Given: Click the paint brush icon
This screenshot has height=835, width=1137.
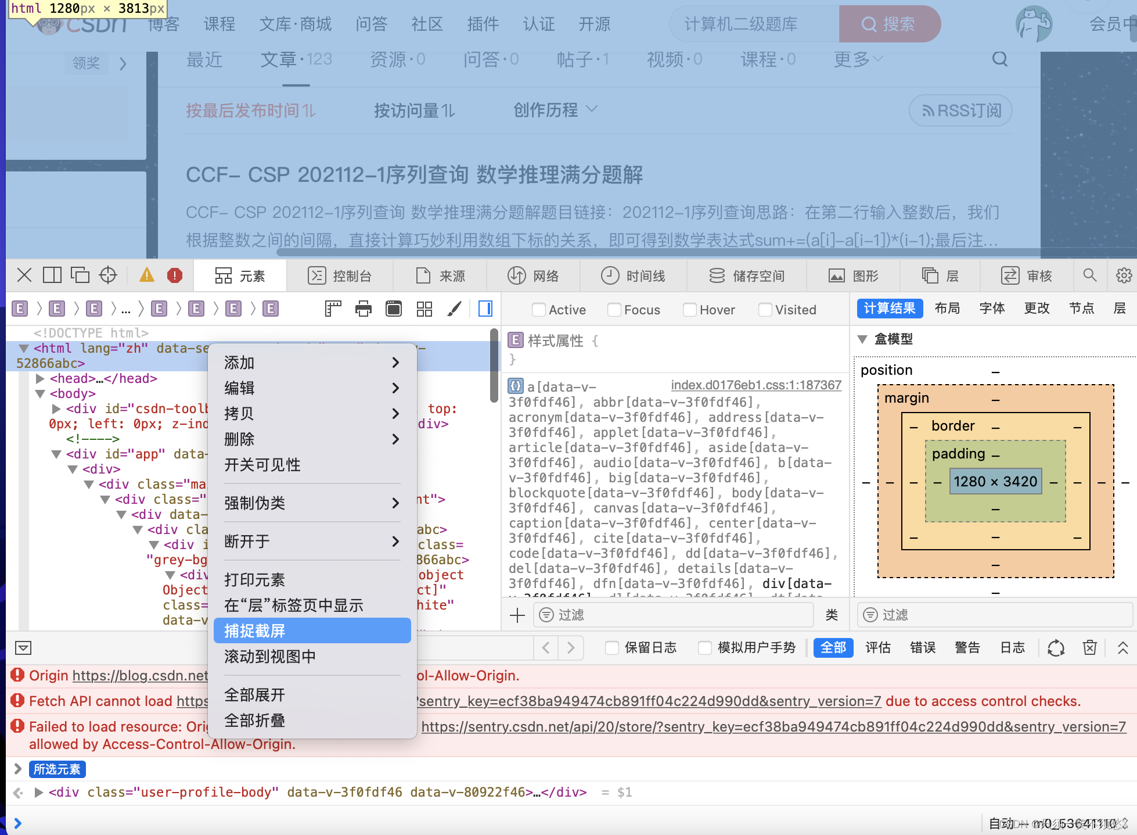Looking at the screenshot, I should tap(455, 309).
